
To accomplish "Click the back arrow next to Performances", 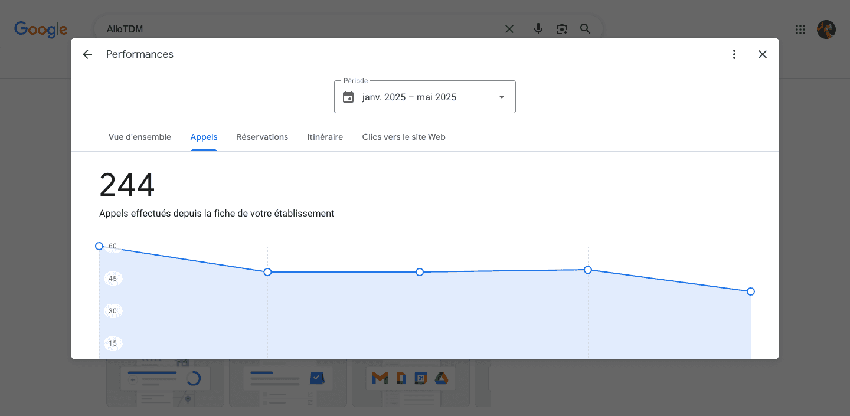I will click(87, 54).
